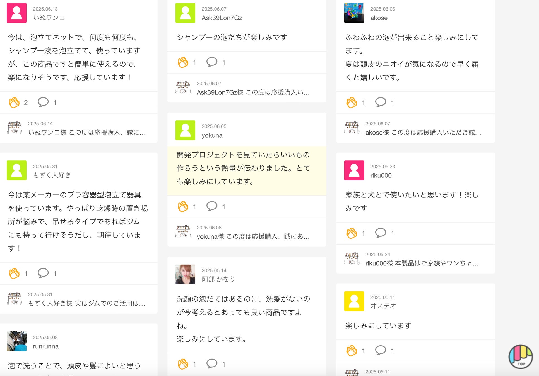Expand shop reply to yokuna様
The height and width of the screenshot is (376, 539).
pos(253,236)
